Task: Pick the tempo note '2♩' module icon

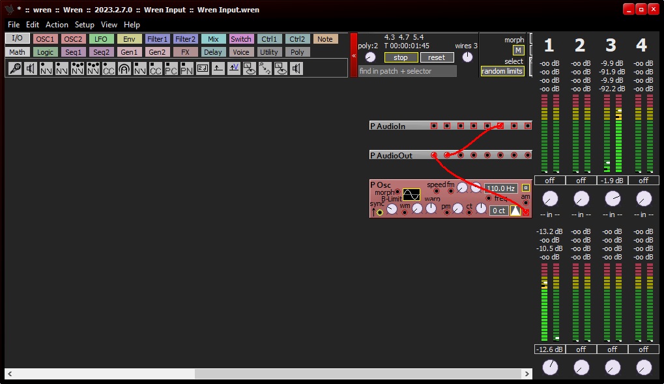Action: (x=203, y=68)
